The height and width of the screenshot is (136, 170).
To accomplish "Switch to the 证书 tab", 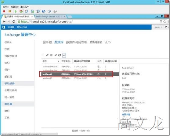I will click(x=107, y=42).
